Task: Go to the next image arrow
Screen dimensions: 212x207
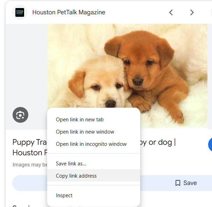Action: click(x=192, y=13)
